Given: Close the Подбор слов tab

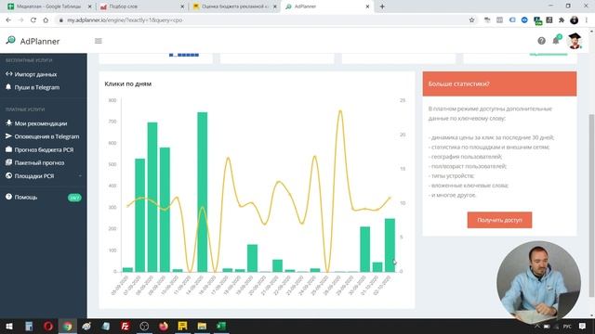Looking at the screenshot, I should (x=182, y=6).
